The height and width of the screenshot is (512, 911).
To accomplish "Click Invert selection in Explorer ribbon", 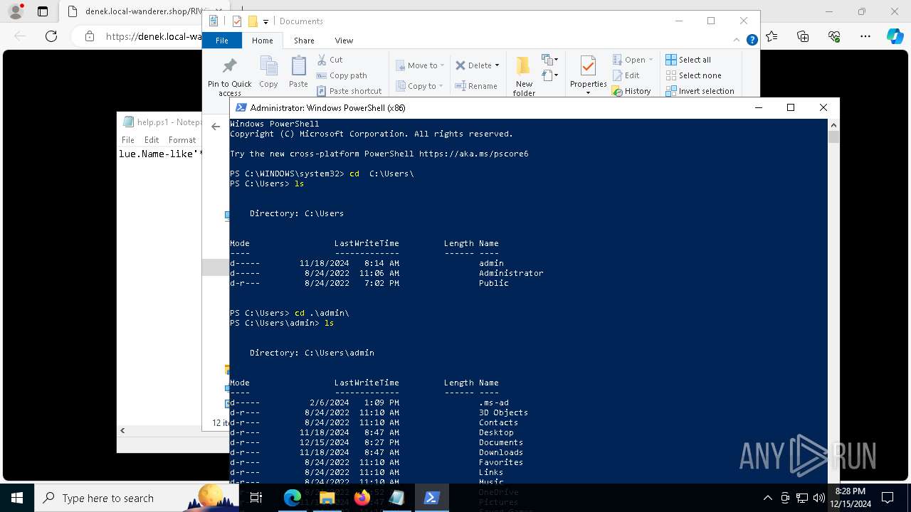I will [x=700, y=91].
